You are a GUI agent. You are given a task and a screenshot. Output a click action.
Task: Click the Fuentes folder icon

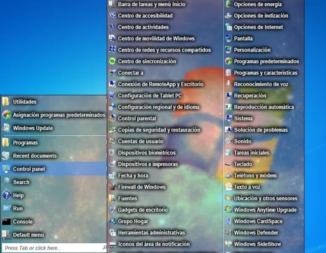click(112, 198)
